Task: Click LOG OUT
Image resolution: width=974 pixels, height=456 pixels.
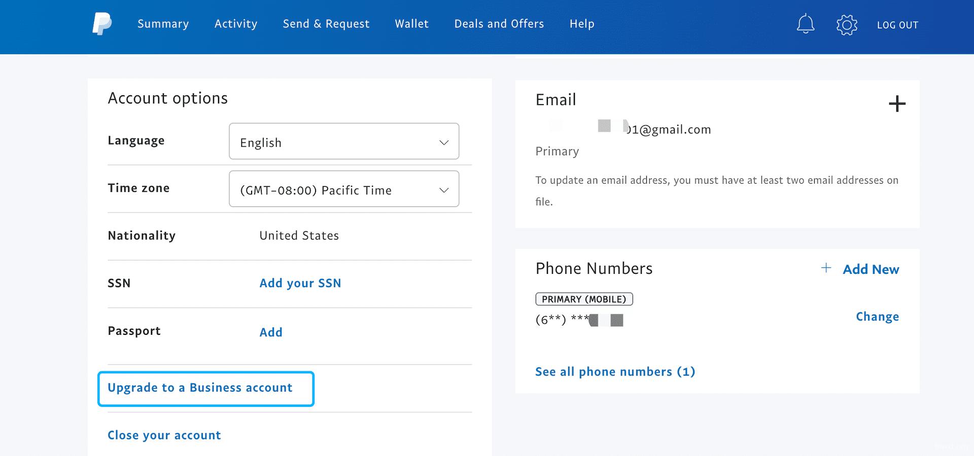Action: coord(897,25)
